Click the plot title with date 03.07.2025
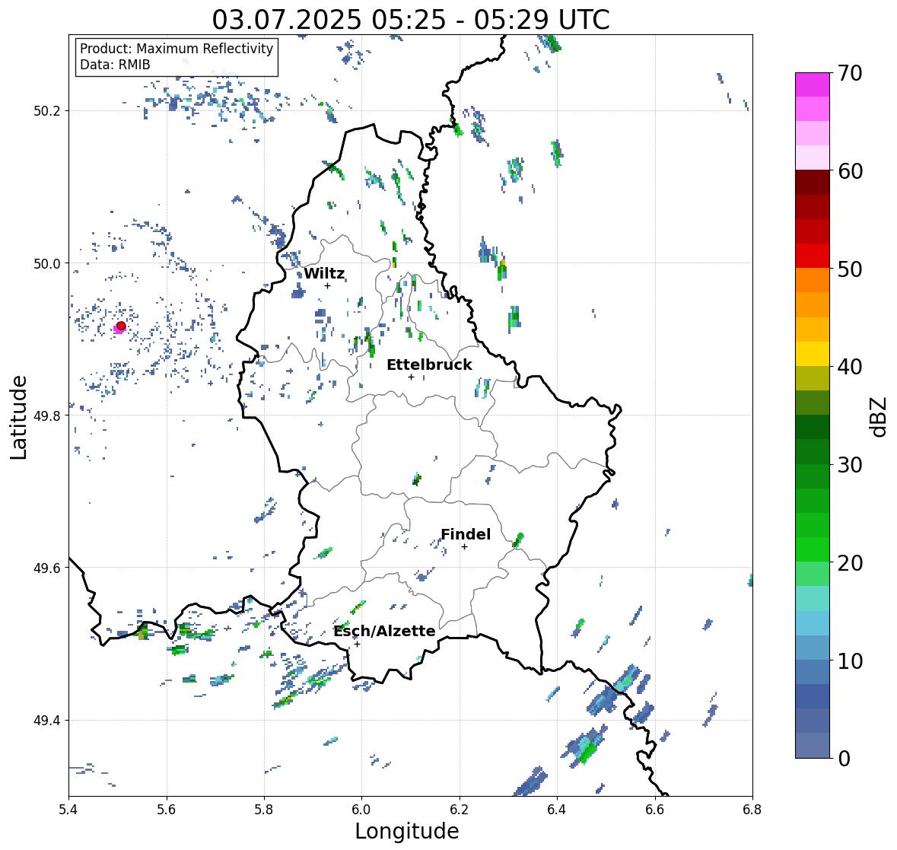897x850 pixels. point(411,20)
